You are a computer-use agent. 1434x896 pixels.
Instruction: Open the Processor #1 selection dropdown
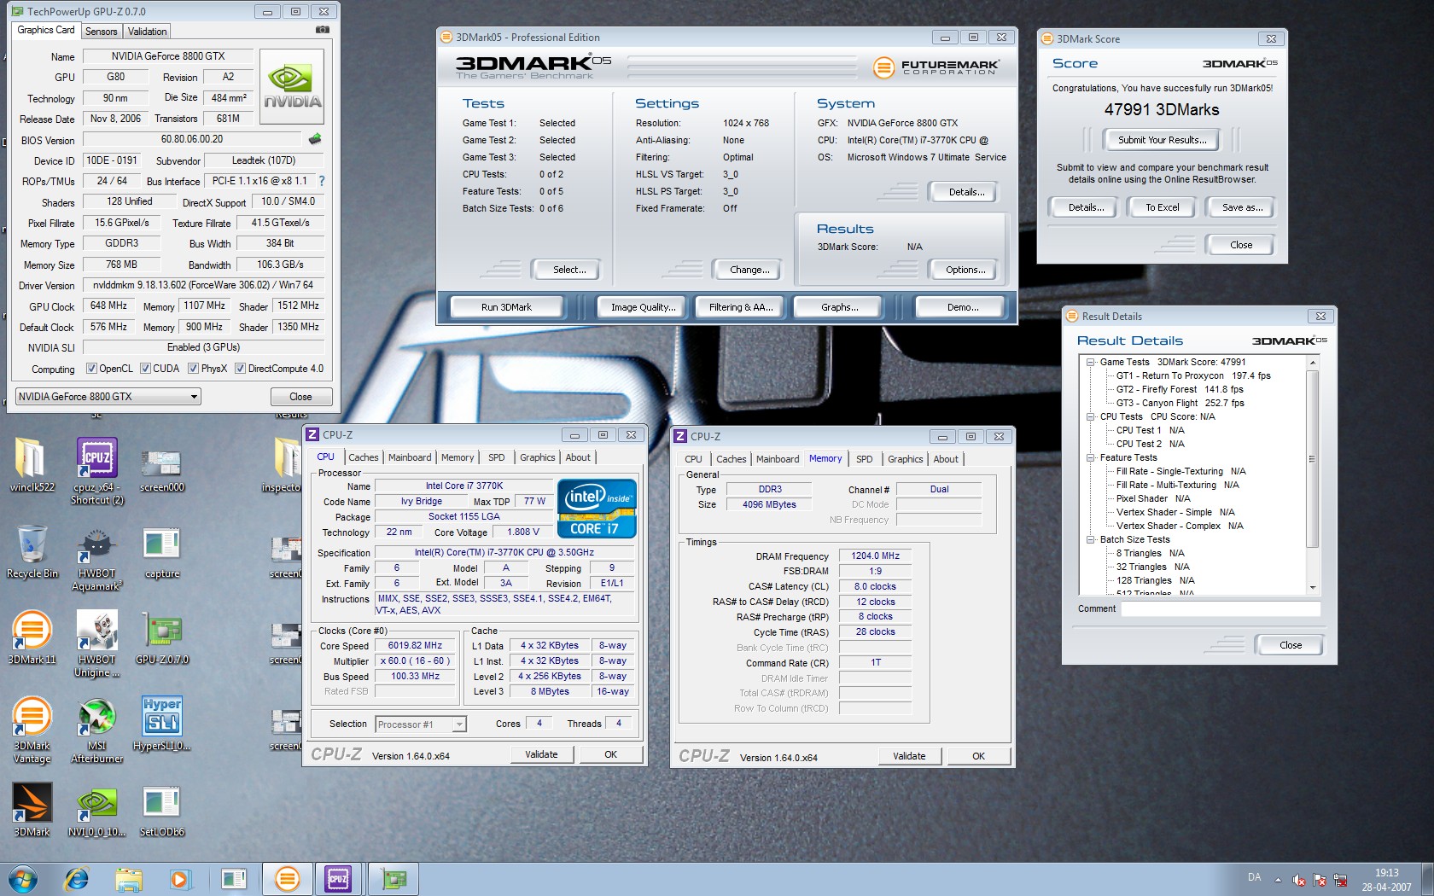[421, 724]
